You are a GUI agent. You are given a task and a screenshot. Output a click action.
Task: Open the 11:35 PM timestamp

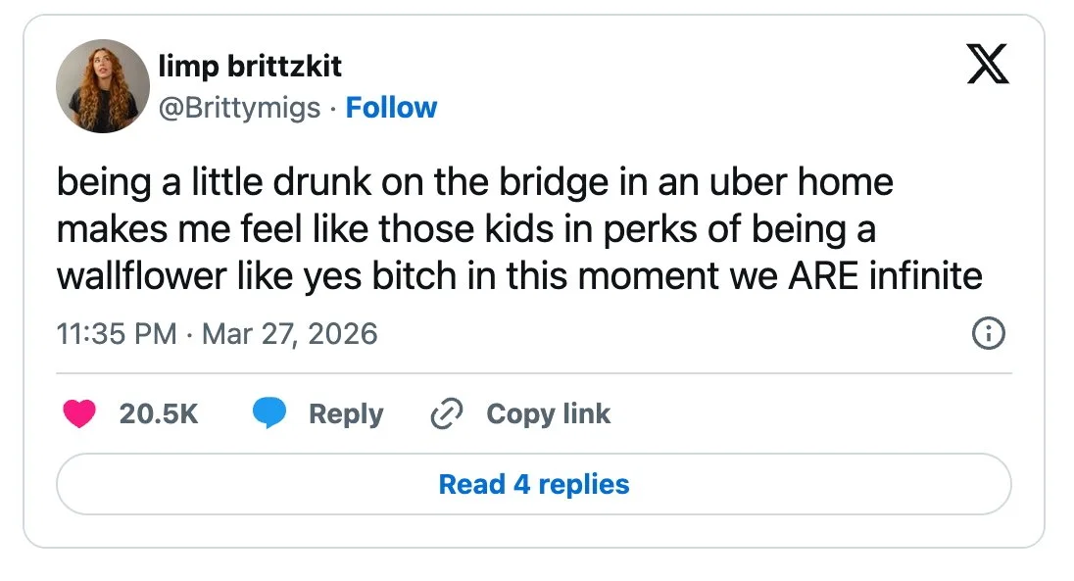click(117, 334)
